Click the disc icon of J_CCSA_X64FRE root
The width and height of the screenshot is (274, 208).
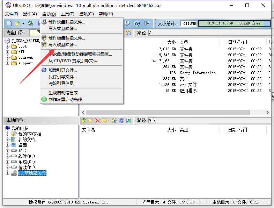(x=7, y=41)
